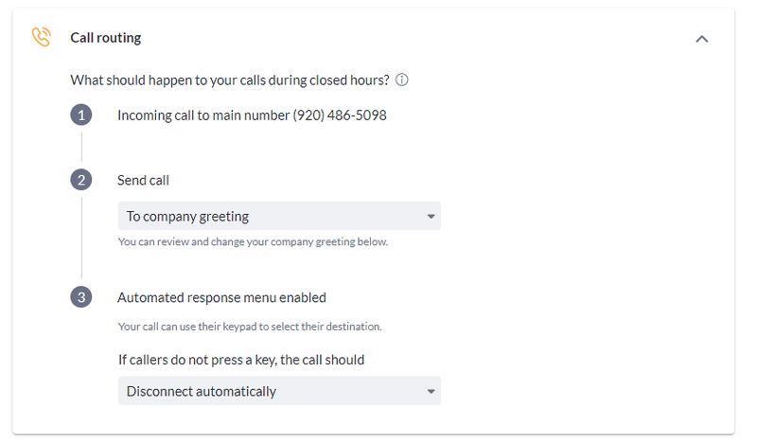
Task: Click 'If callers do not press a key' label
Action: (x=241, y=360)
